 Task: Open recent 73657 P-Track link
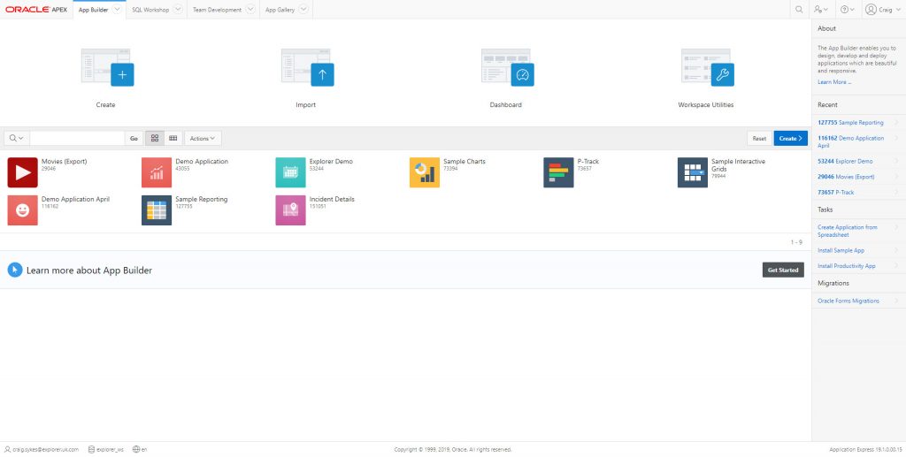pyautogui.click(x=835, y=192)
